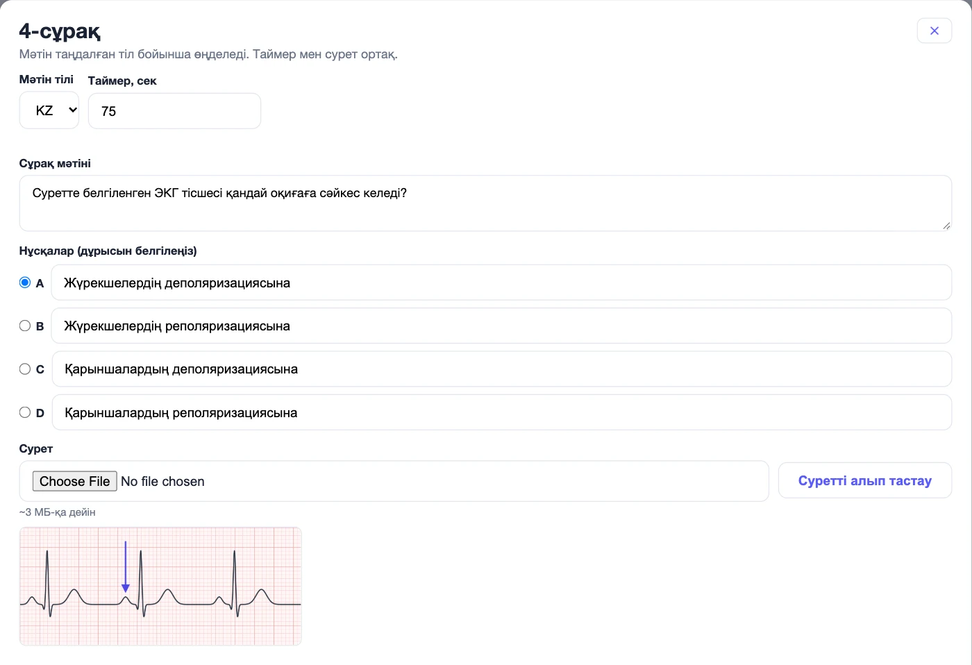Select radio button for option B

click(x=25, y=326)
